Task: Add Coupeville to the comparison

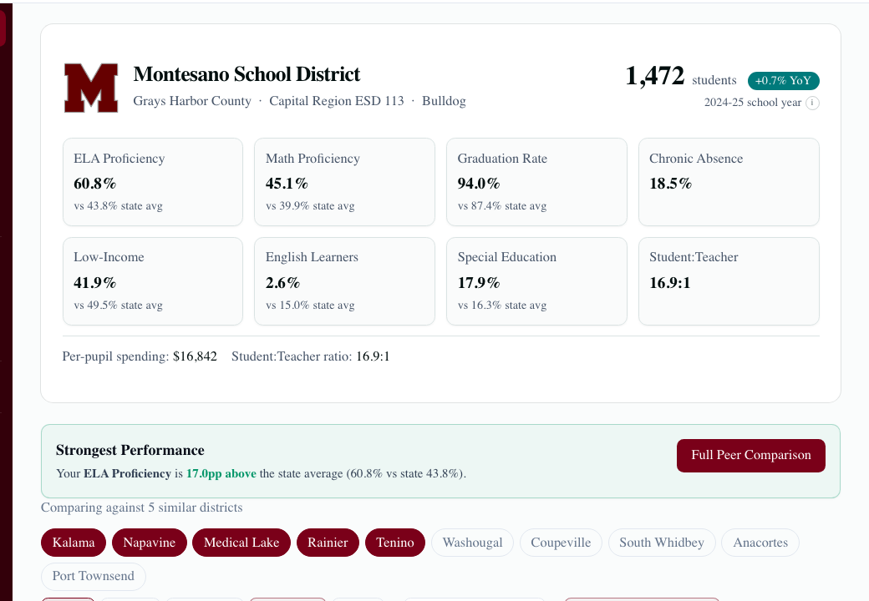Action: 561,543
